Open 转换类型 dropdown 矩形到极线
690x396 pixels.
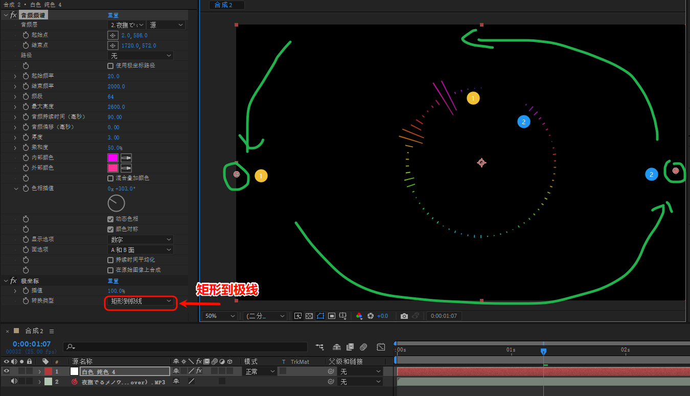coord(141,301)
